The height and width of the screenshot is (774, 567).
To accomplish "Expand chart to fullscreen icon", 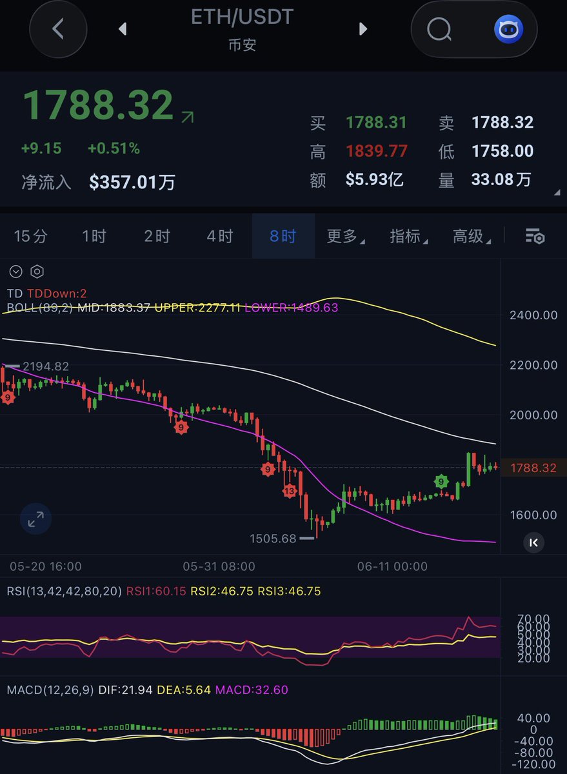I will [x=35, y=518].
